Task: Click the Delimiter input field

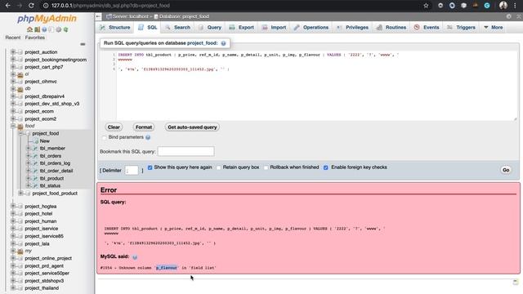Action: [132, 171]
